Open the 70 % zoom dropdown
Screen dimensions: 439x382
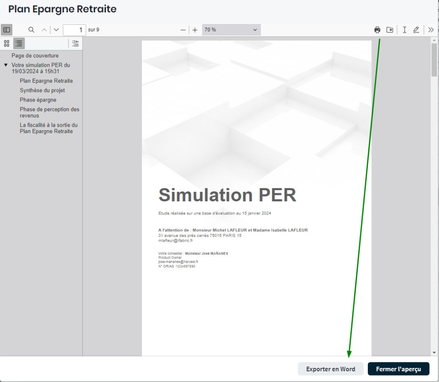click(x=231, y=30)
